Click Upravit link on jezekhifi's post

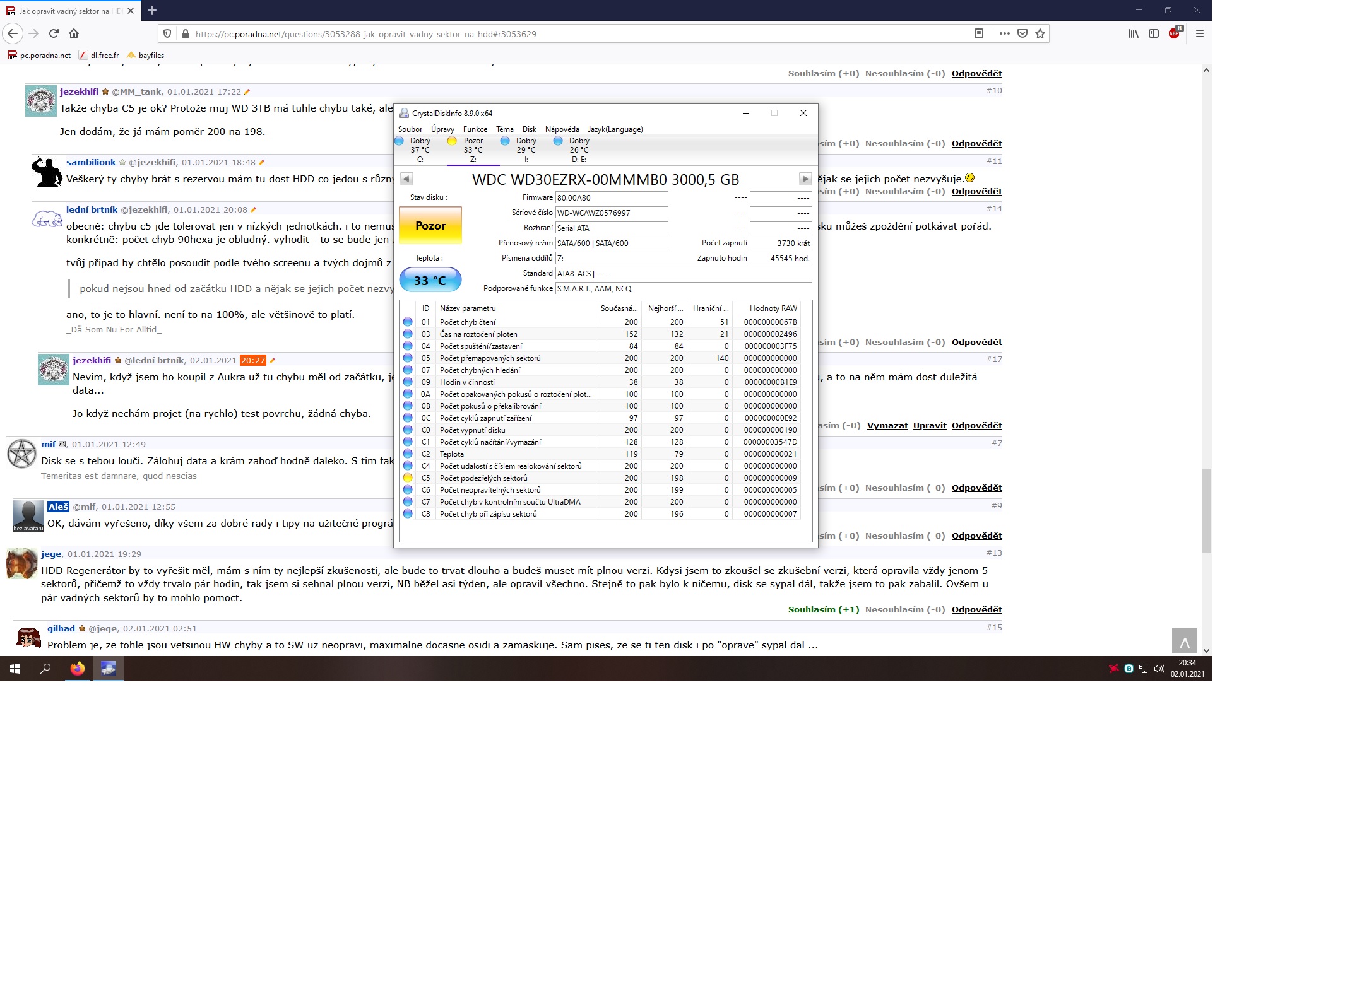tap(929, 426)
